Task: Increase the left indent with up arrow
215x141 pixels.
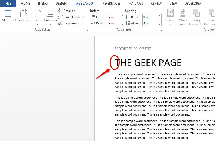Action: (123, 16)
